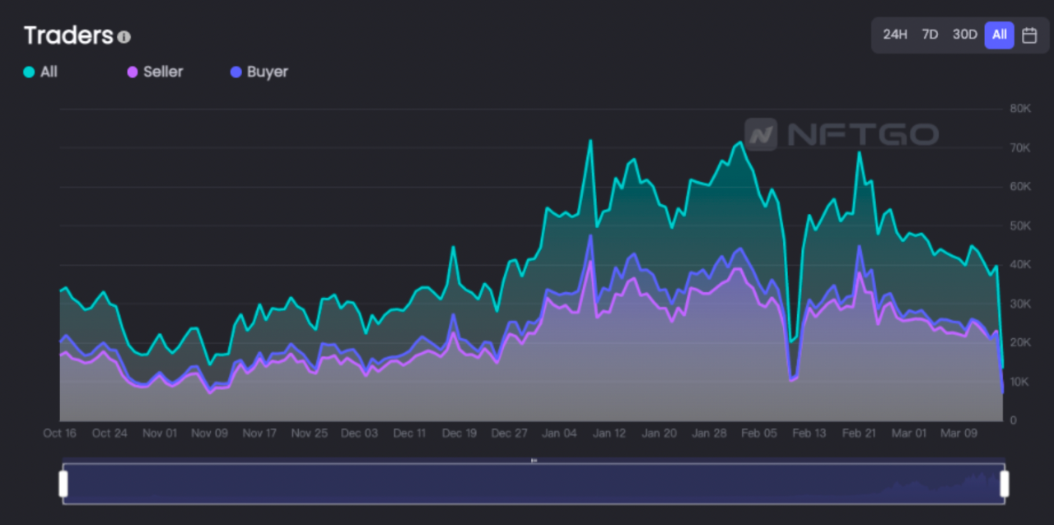The height and width of the screenshot is (525, 1054).
Task: Switch time range to 7D
Action: 930,35
